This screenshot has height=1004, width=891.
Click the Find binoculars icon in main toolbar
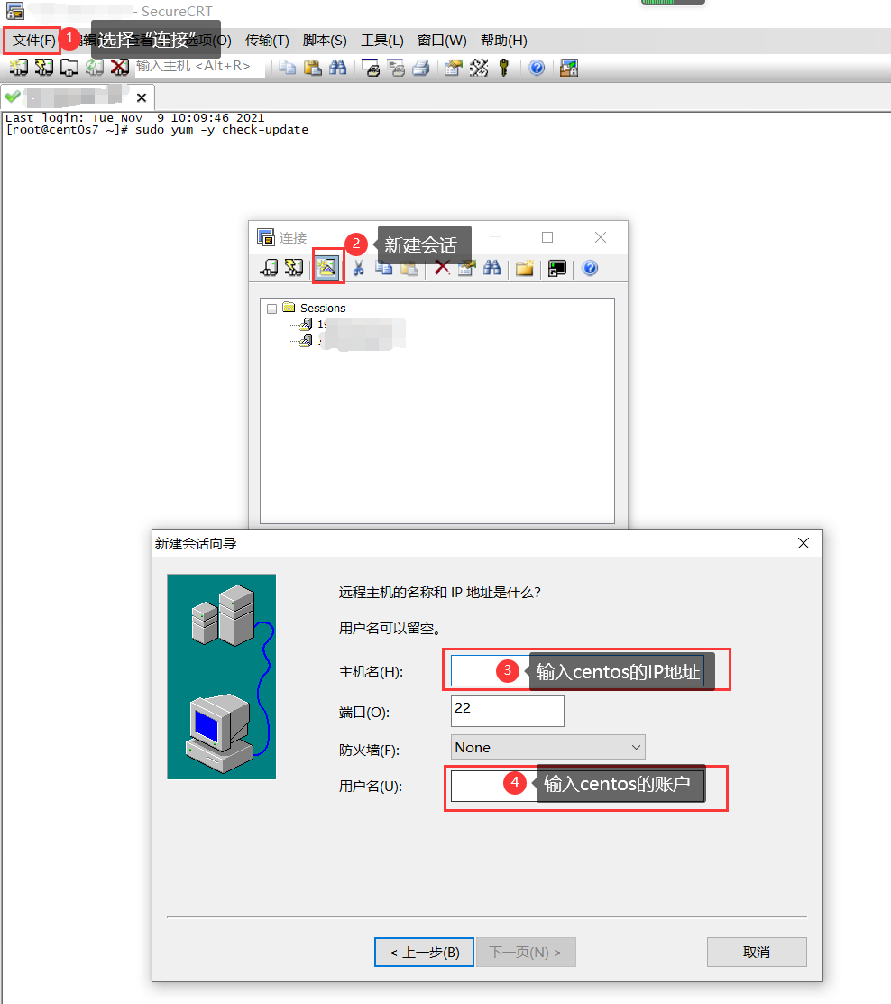click(x=337, y=68)
